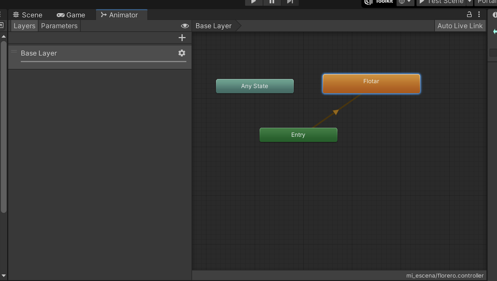497x281 pixels.
Task: Select the Animator tab
Action: pyautogui.click(x=122, y=15)
